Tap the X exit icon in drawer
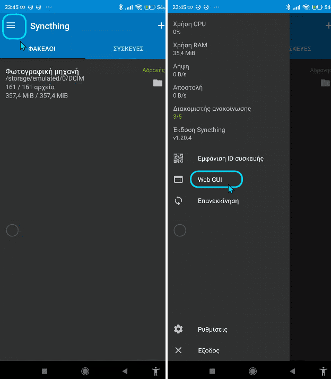The height and width of the screenshot is (379, 331). pos(178,350)
